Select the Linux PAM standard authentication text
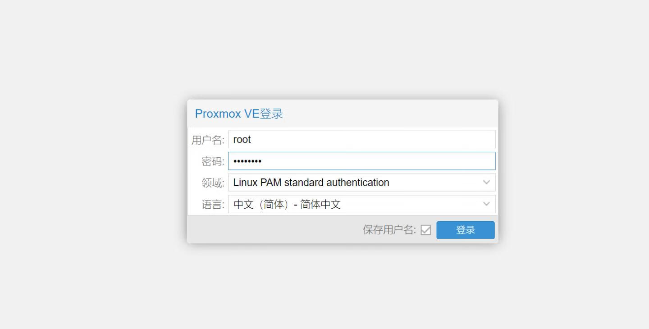 (x=311, y=183)
